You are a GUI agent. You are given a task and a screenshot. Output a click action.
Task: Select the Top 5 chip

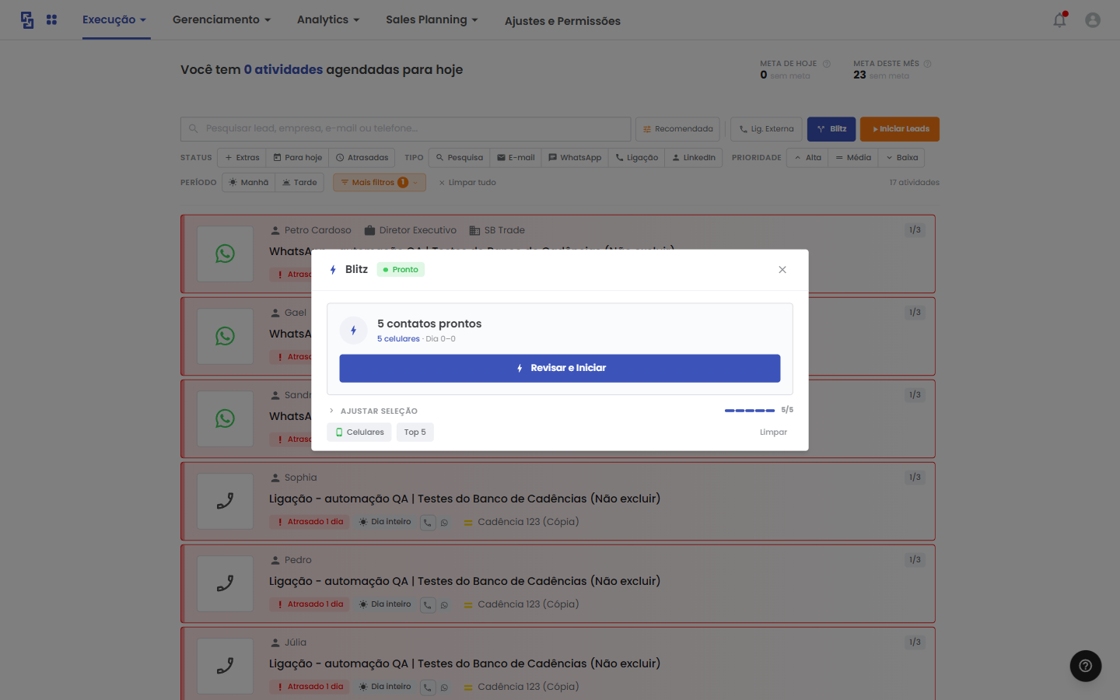pos(415,432)
